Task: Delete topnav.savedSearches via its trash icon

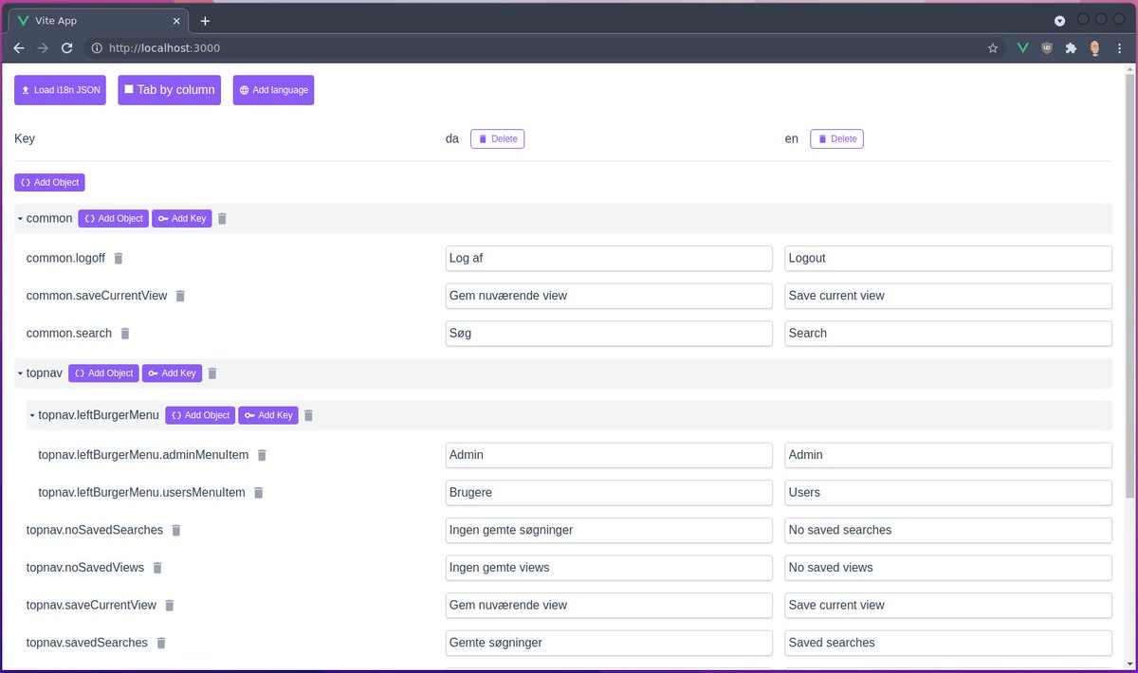Action: 160,643
